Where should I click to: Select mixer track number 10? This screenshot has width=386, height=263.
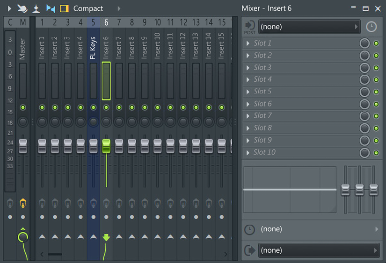point(158,22)
